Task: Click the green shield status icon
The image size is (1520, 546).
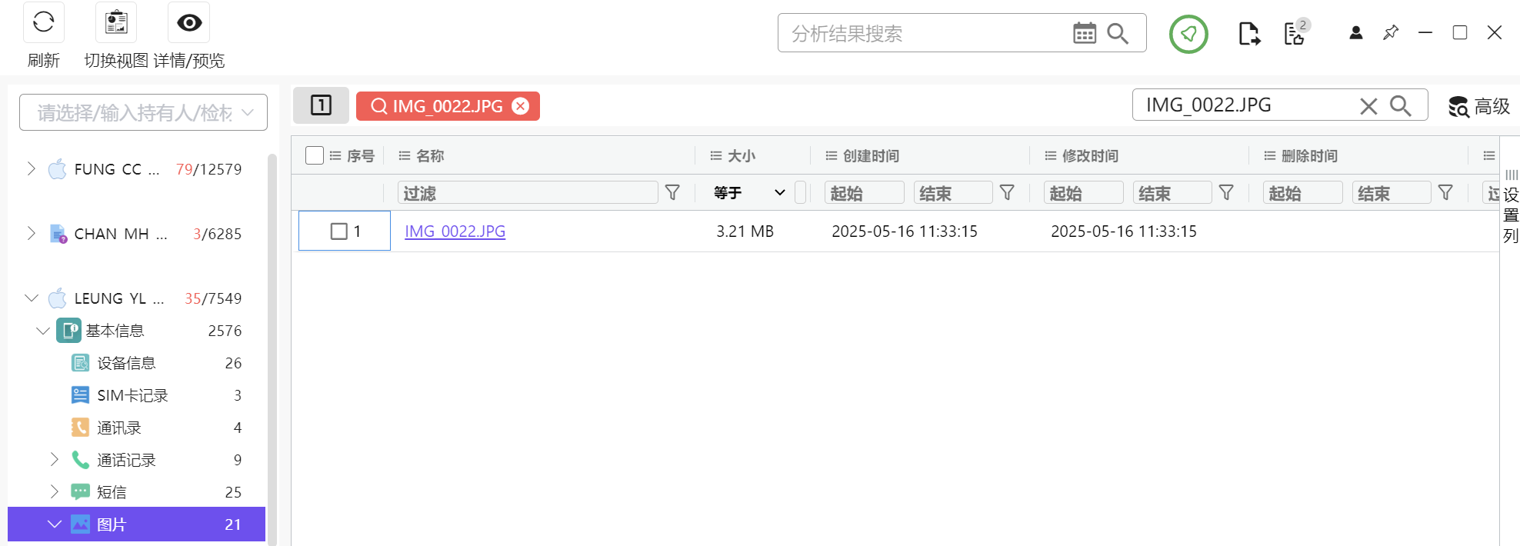Action: tap(1188, 34)
